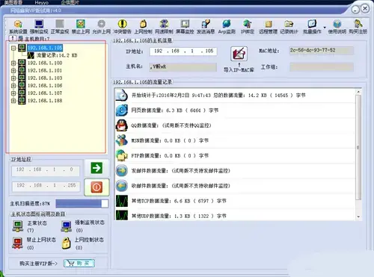Select 收邮件数据流量 row icon
This screenshot has height=277, width=374.
pyautogui.click(x=122, y=186)
